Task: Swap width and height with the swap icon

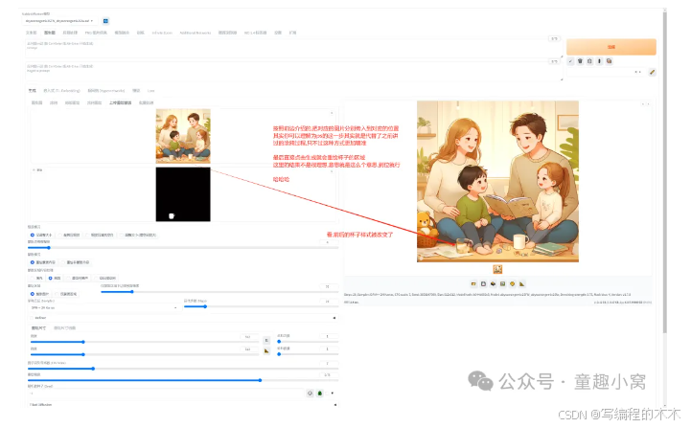Action: pyautogui.click(x=266, y=340)
